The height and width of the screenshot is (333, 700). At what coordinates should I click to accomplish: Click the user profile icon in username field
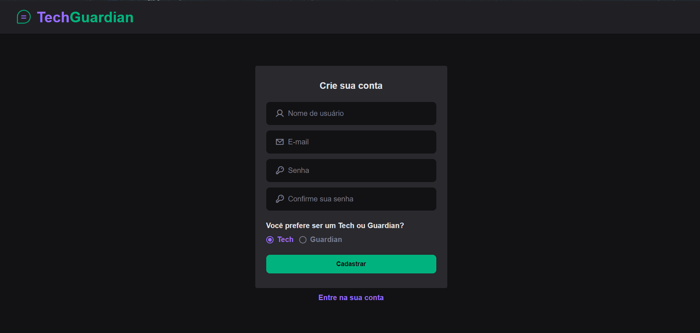[x=280, y=113]
